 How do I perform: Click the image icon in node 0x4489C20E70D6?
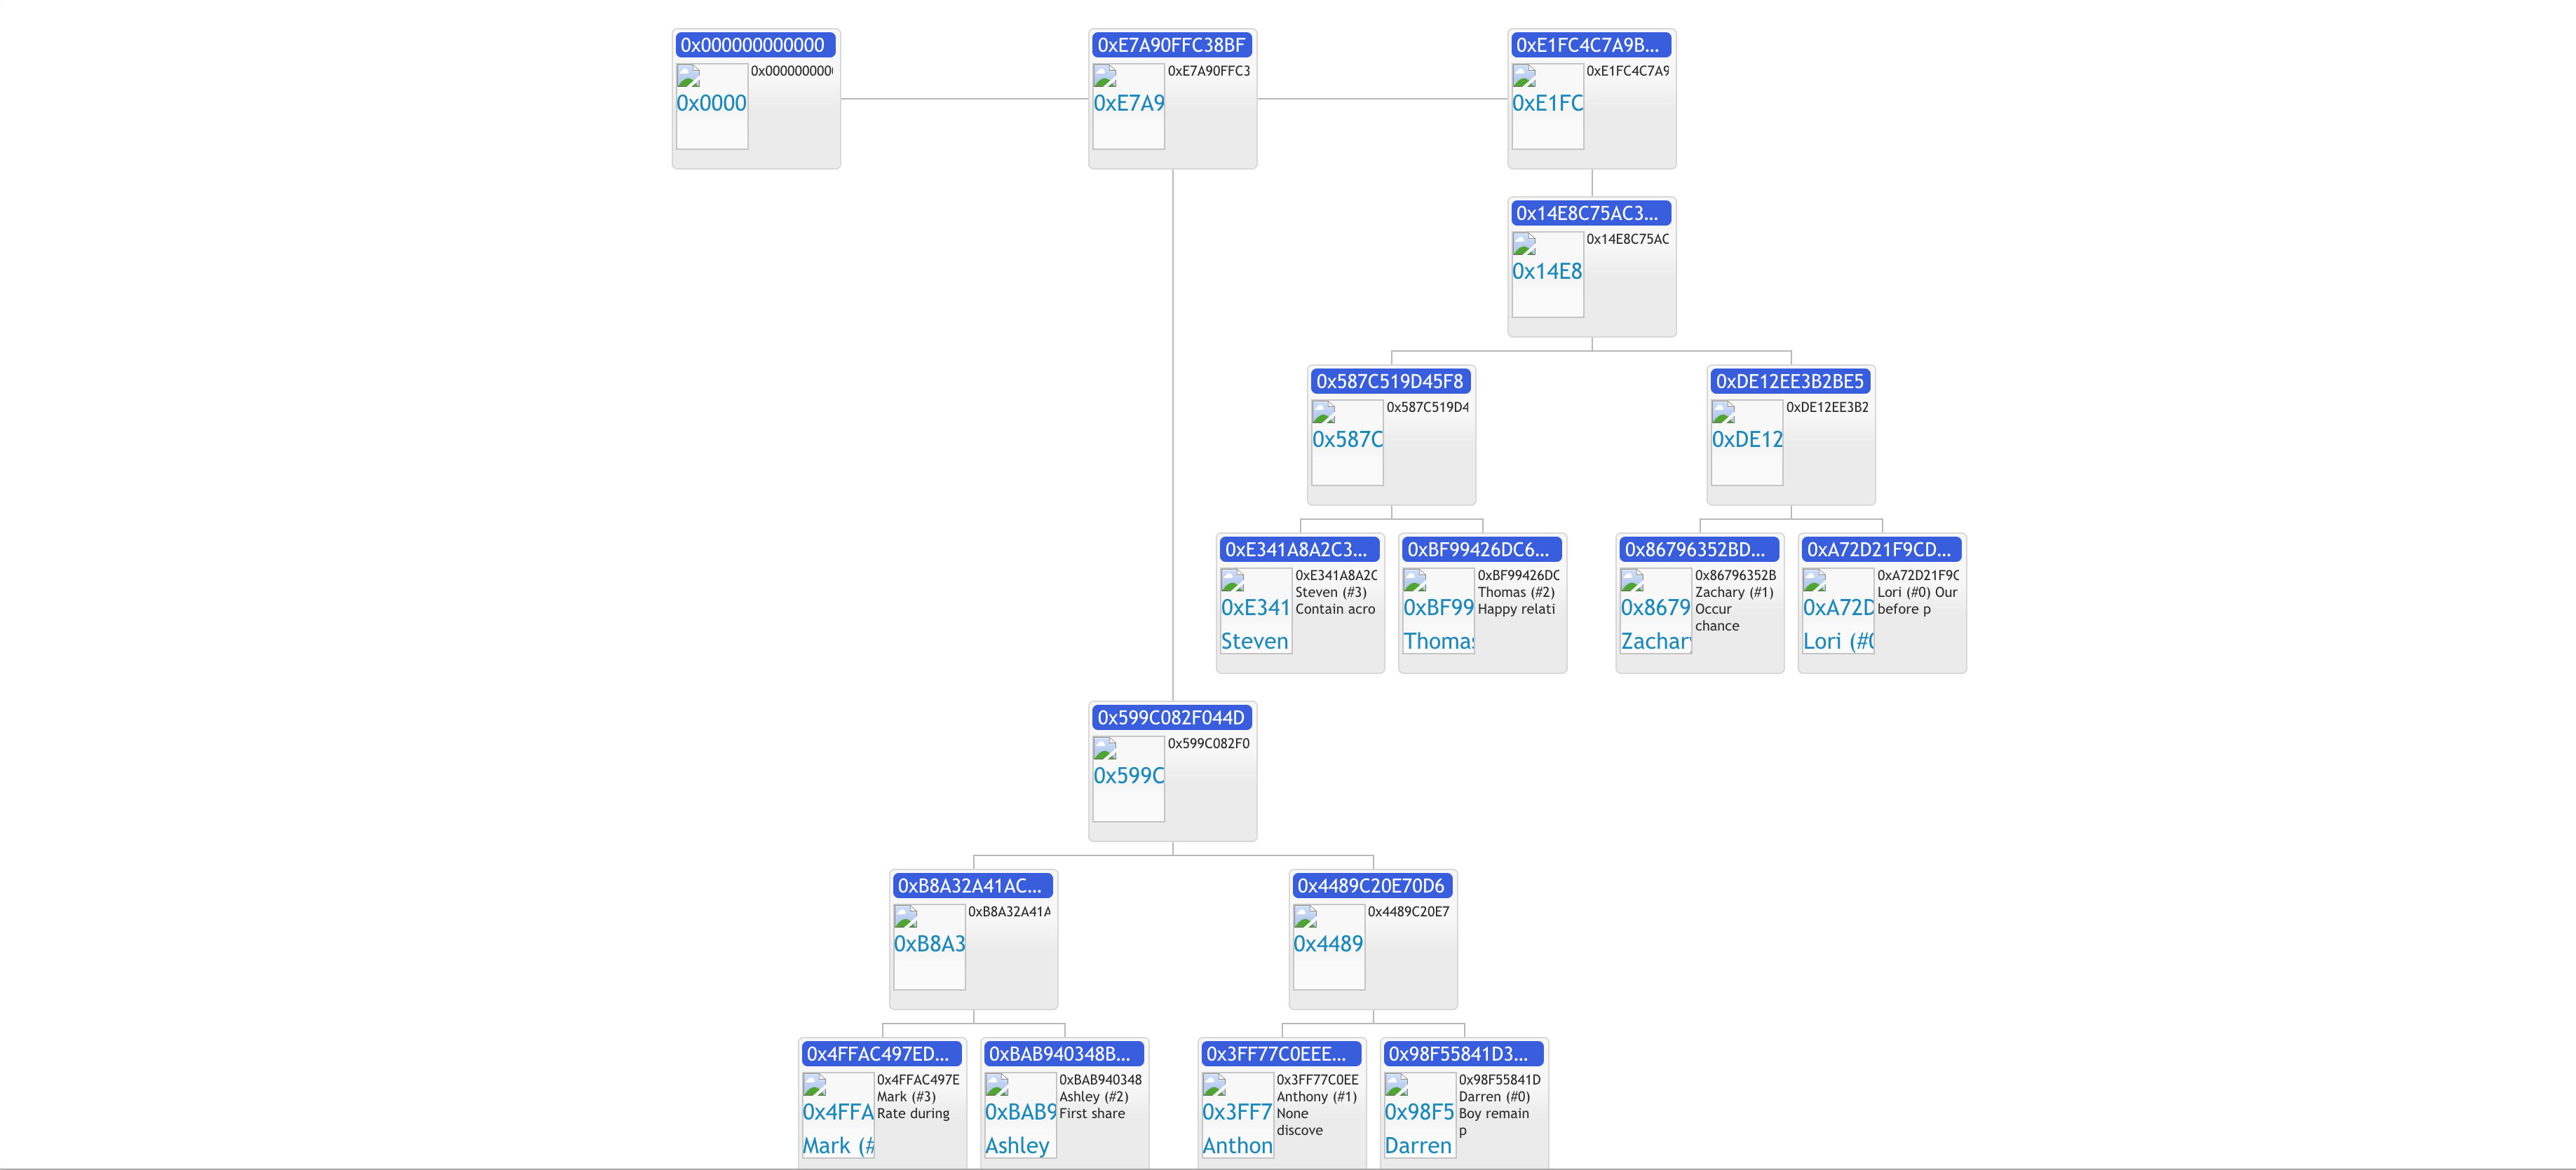coord(1305,916)
